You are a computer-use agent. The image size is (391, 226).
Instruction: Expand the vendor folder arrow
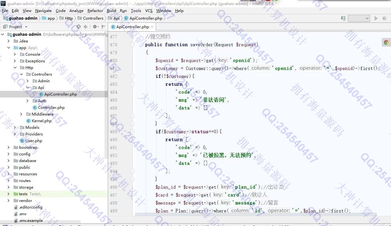9,200
